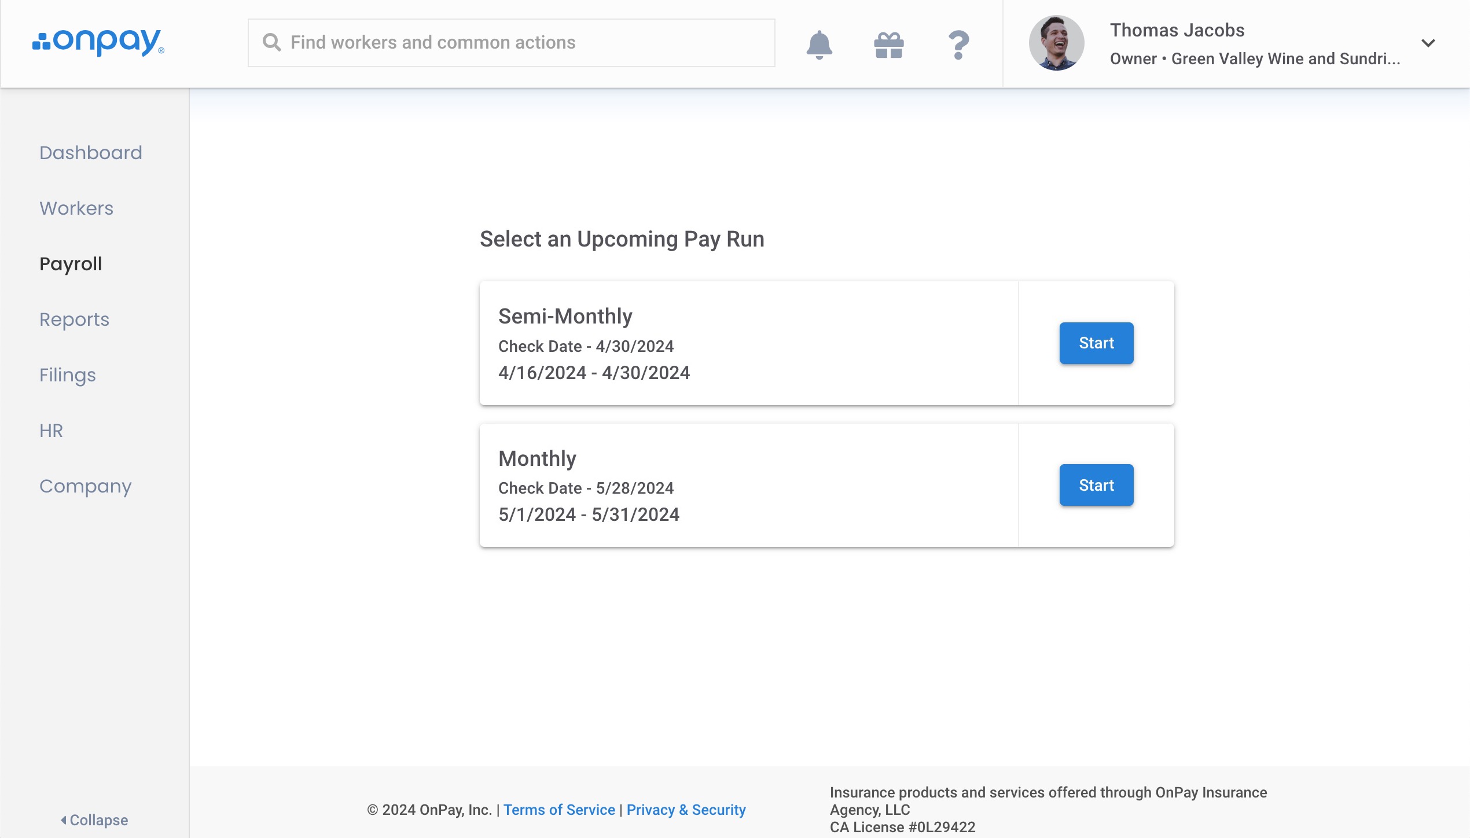Open notifications via the bell icon
This screenshot has height=838, width=1470.
(818, 43)
